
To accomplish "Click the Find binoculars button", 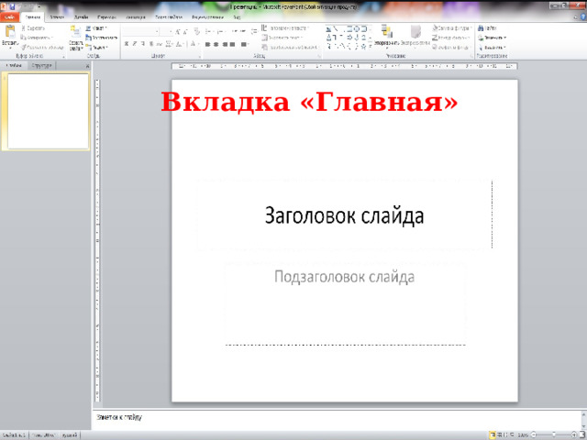I will (487, 28).
